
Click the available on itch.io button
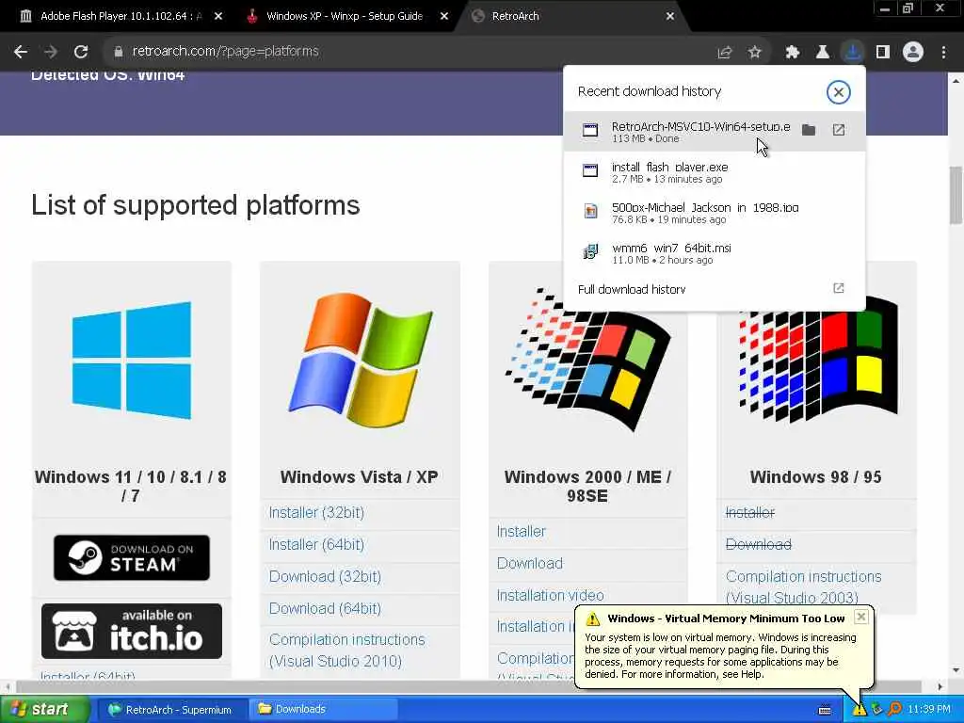[132, 632]
